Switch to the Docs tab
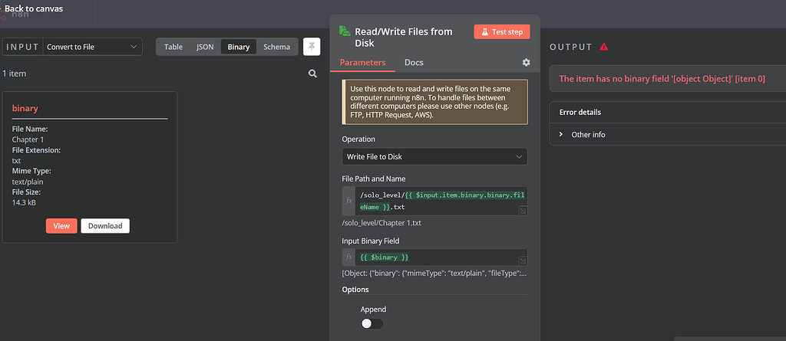This screenshot has height=341, width=786. 414,63
